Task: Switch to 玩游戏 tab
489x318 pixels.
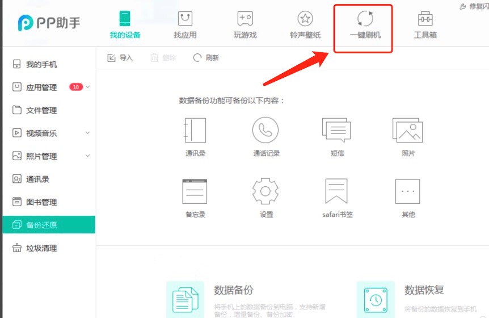Action: (x=245, y=24)
